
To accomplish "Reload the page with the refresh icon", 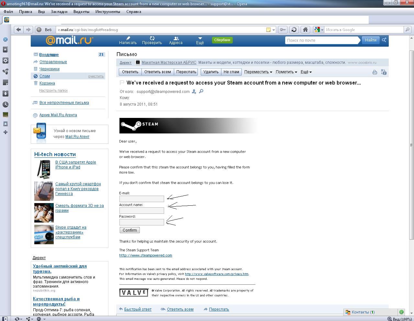I will click(294, 29).
